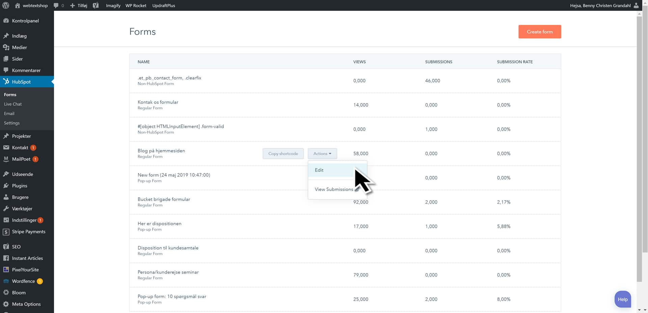Screen dimensions: 648x313
Task: Open the Yoast SEO icon in admin bar
Action: click(96, 5)
